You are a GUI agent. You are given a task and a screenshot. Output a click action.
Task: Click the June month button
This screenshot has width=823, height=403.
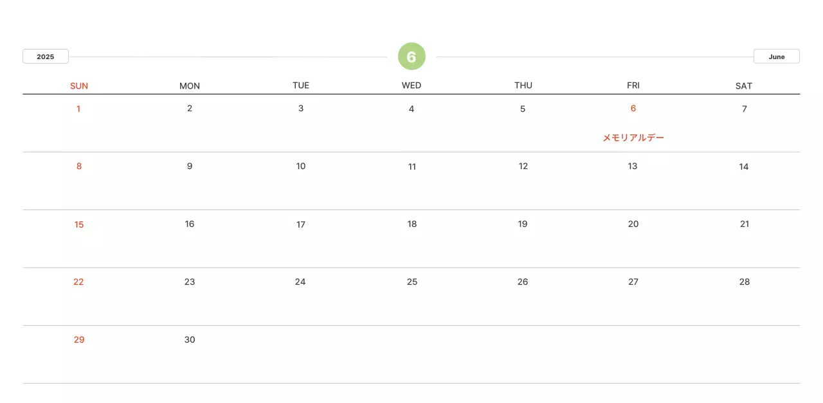[x=776, y=57]
